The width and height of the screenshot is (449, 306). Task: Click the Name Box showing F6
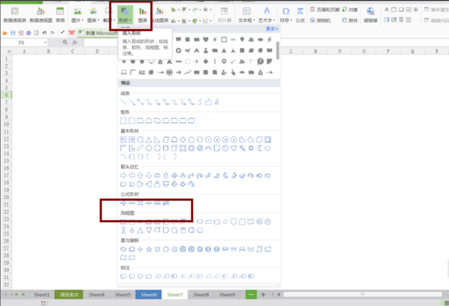point(22,43)
